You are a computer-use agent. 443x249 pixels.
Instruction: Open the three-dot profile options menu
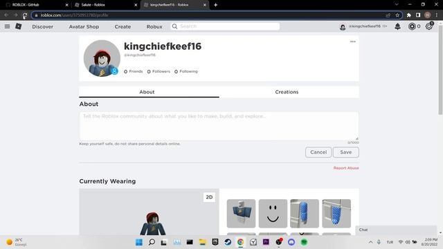[x=353, y=41]
